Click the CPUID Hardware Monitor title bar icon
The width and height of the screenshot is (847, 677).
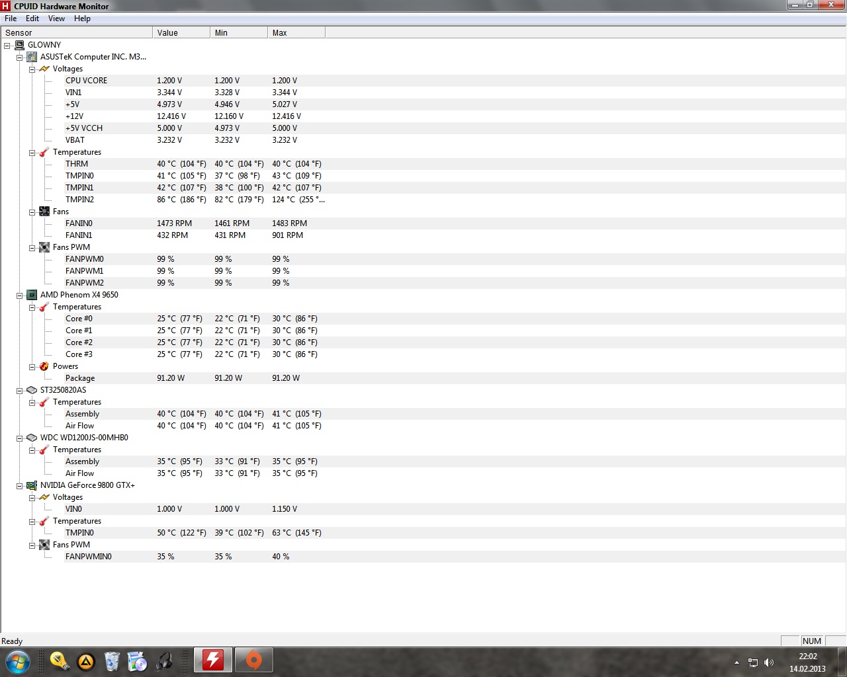(6, 6)
